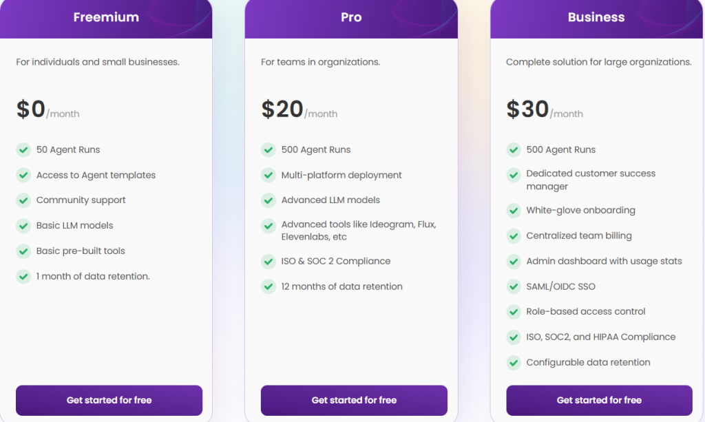Image resolution: width=705 pixels, height=422 pixels.
Task: Click the checkmark by Role-based access control
Action: pos(514,312)
